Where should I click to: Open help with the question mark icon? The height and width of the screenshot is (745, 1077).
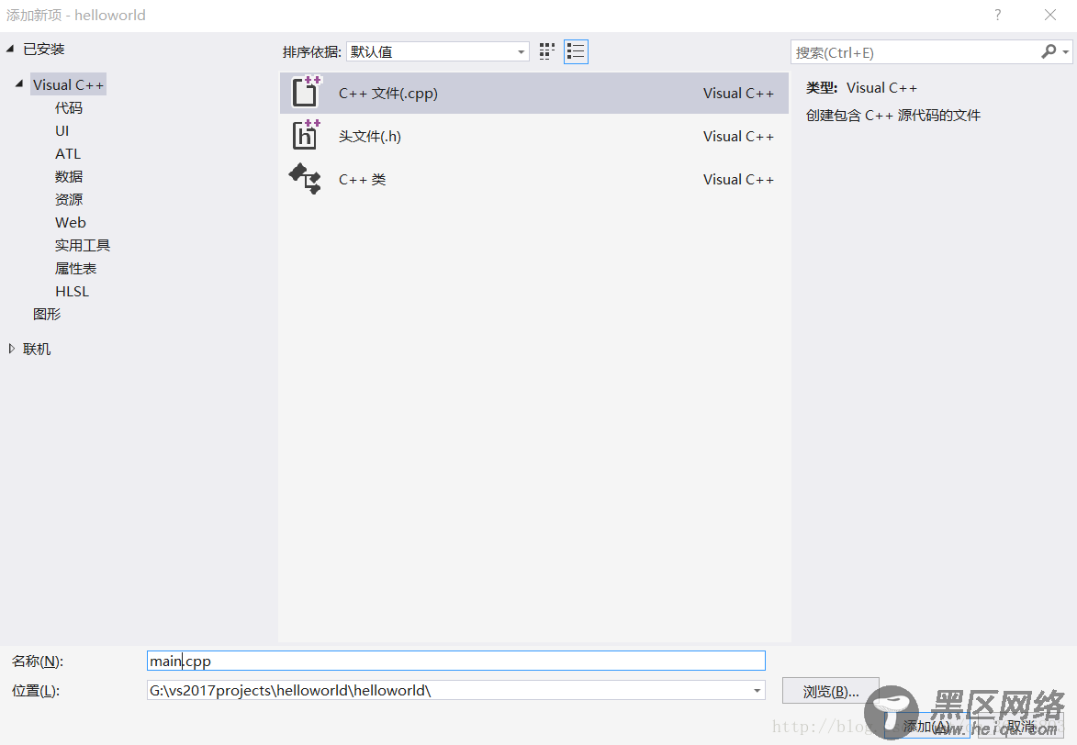point(997,15)
